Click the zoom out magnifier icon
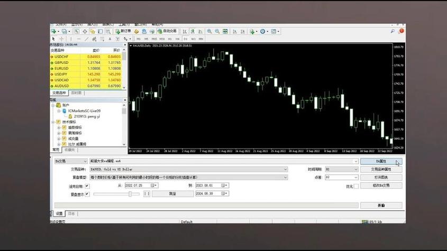The height and width of the screenshot is (251, 447). pos(218,32)
